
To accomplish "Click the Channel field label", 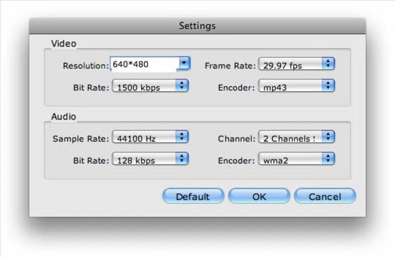I will pyautogui.click(x=237, y=138).
